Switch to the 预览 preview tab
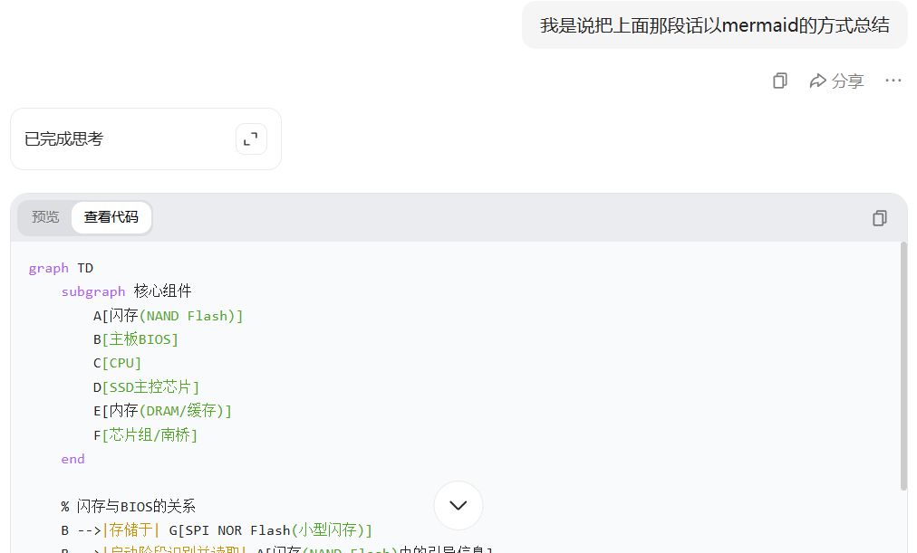 tap(45, 217)
